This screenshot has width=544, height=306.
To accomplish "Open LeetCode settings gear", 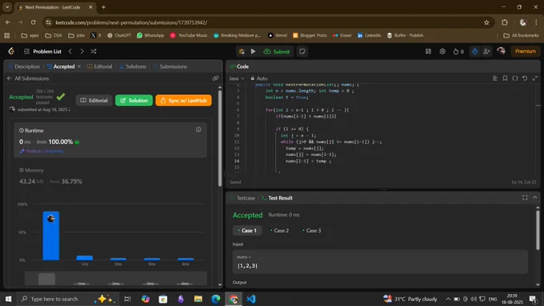I will pyautogui.click(x=442, y=51).
